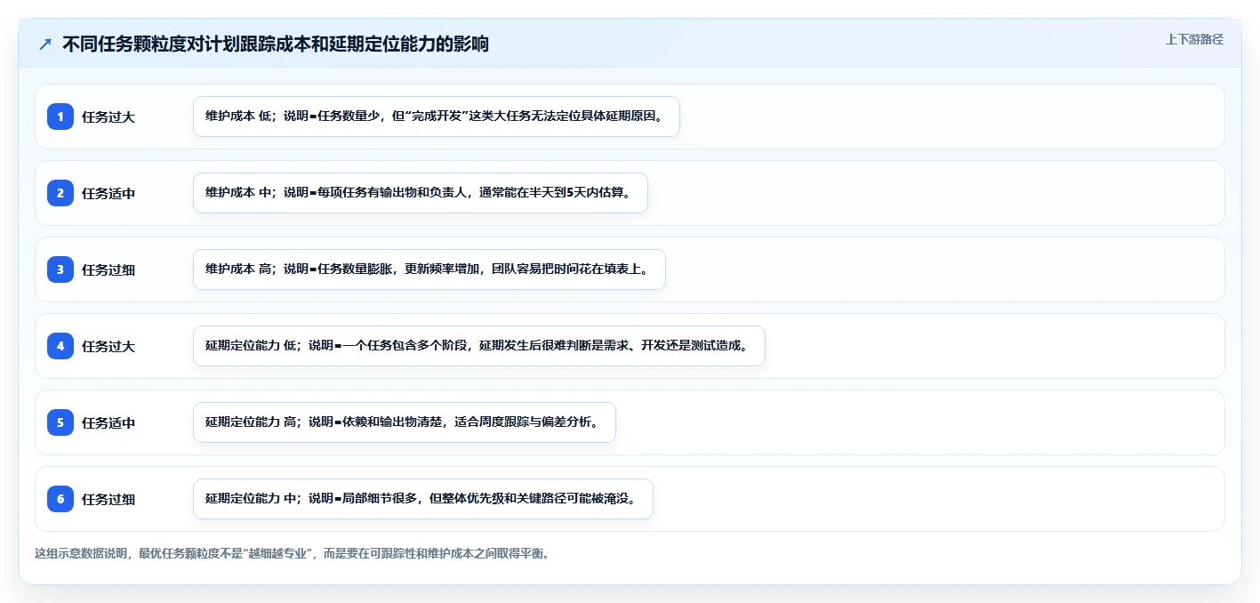
Task: Select the 任务适中 label in row 2
Action: tap(108, 193)
